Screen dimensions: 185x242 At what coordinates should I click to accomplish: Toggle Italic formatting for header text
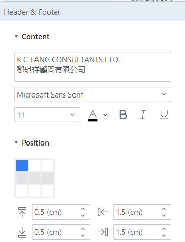point(143,115)
